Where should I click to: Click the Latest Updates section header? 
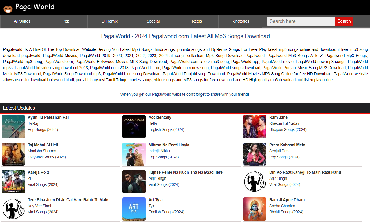(x=185, y=108)
